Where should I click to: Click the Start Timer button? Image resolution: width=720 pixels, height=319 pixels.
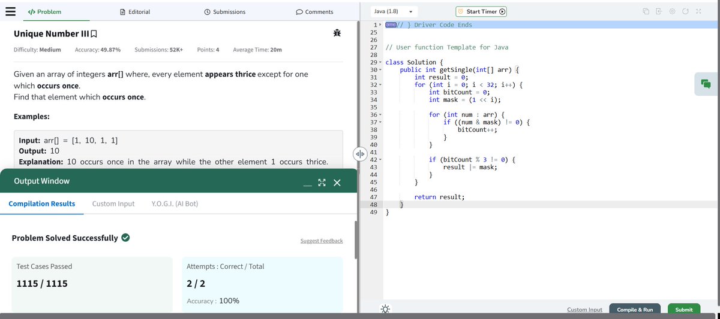click(481, 11)
